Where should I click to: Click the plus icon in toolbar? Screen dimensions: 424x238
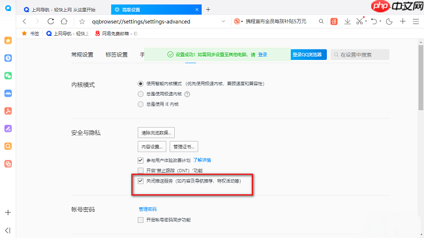pos(402,21)
